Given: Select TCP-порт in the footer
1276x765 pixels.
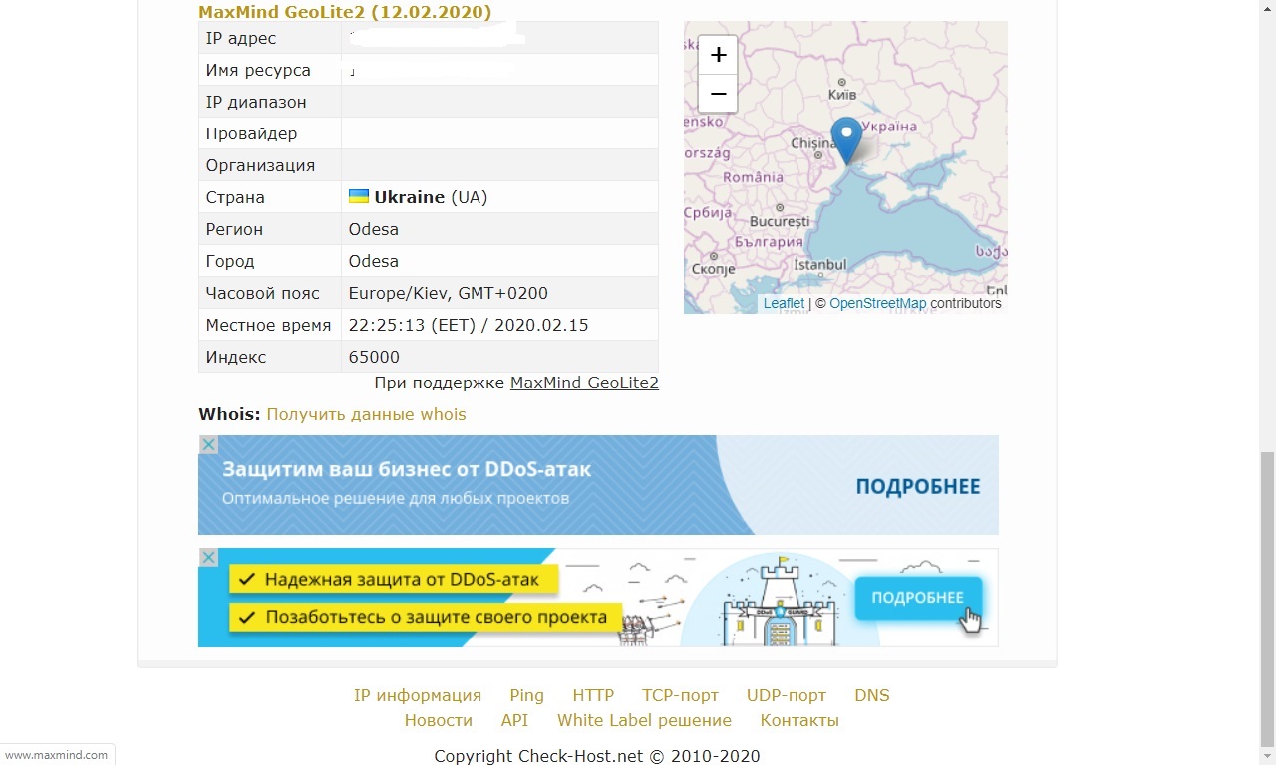Looking at the screenshot, I should [x=680, y=695].
